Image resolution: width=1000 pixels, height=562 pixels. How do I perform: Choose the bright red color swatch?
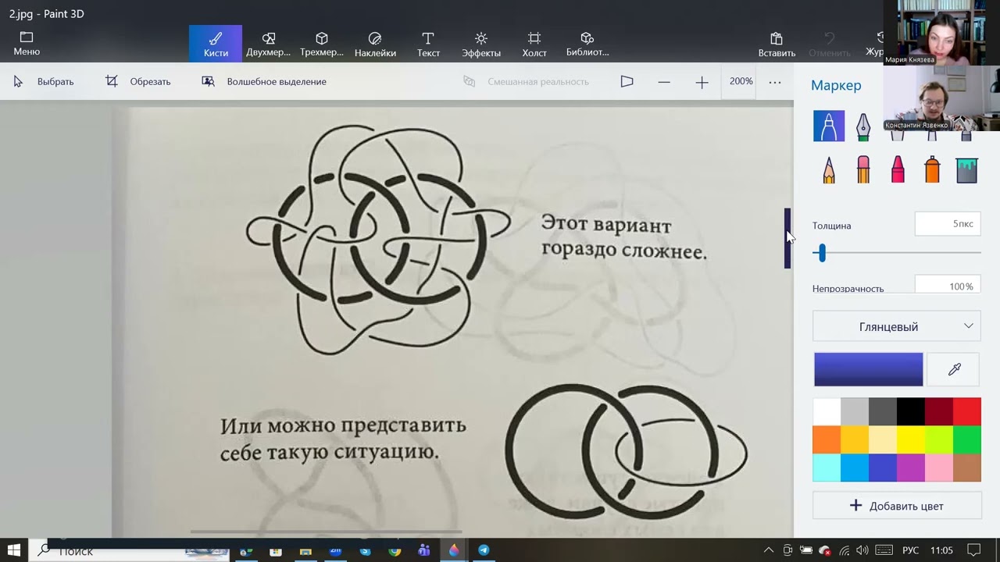[967, 411]
